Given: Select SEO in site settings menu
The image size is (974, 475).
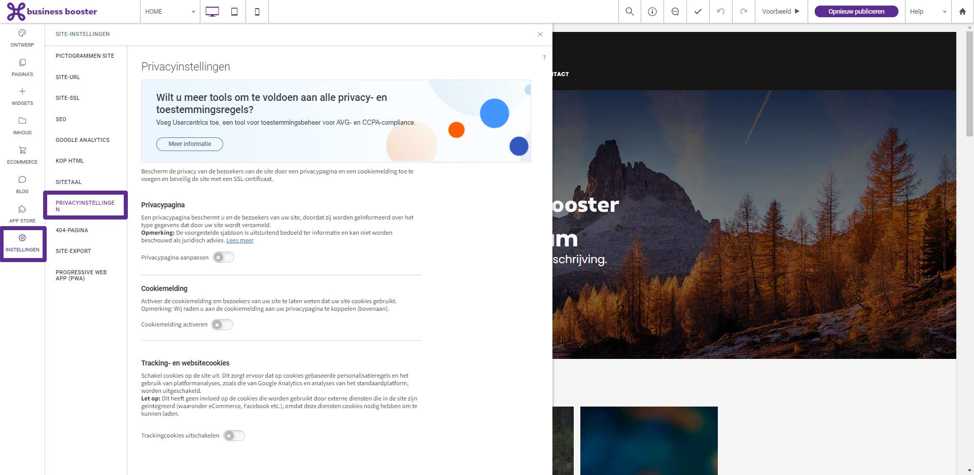Looking at the screenshot, I should 61,119.
